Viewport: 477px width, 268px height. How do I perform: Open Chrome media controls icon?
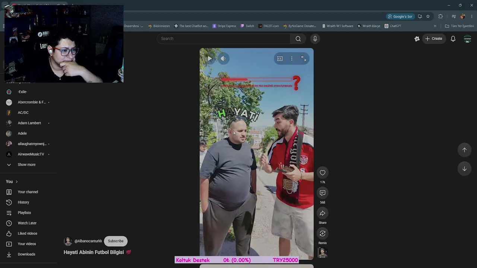(454, 16)
